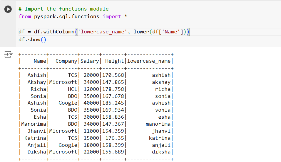
Task: Place cursor in the df.show() line
Action: click(x=32, y=40)
